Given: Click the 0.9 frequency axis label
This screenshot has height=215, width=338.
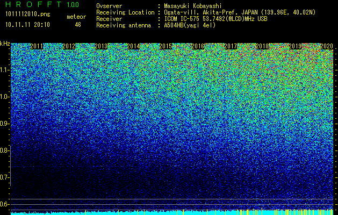Looking at the screenshot, I should (4, 124).
